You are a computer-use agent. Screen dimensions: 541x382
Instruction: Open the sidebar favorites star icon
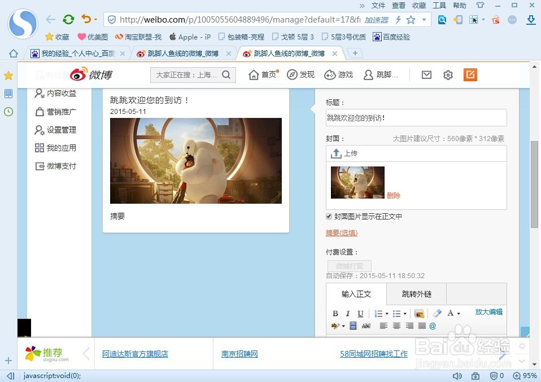(x=8, y=76)
